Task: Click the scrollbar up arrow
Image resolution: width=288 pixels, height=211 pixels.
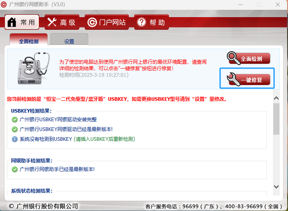Action: coord(276,98)
